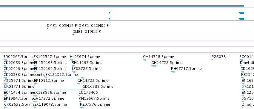Select the GH17272.5prime label
The height and width of the screenshot is (109, 254).
49,99
